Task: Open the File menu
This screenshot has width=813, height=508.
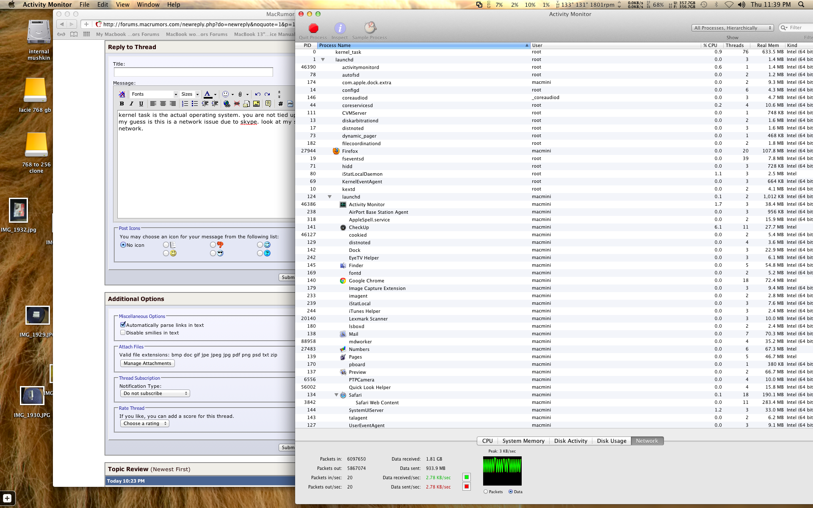Action: [85, 5]
